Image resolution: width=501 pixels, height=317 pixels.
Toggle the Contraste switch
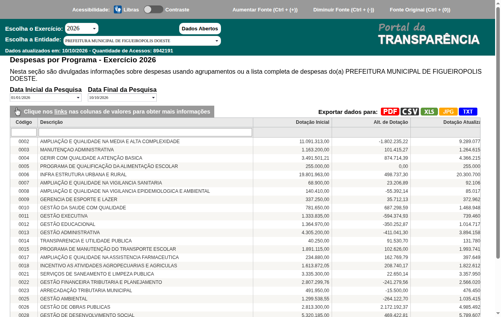[x=153, y=9]
